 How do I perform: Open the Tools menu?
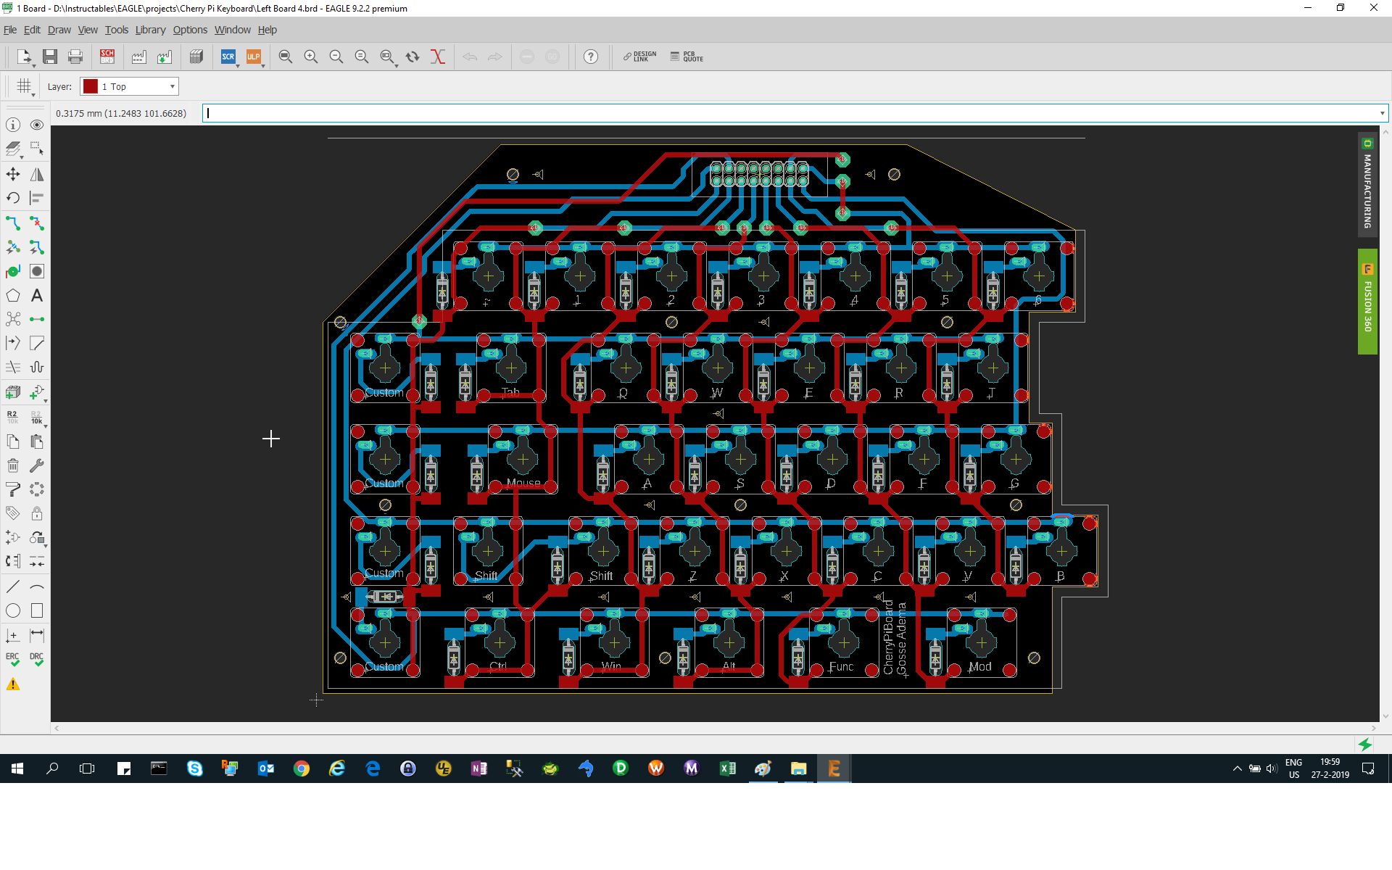pos(116,30)
